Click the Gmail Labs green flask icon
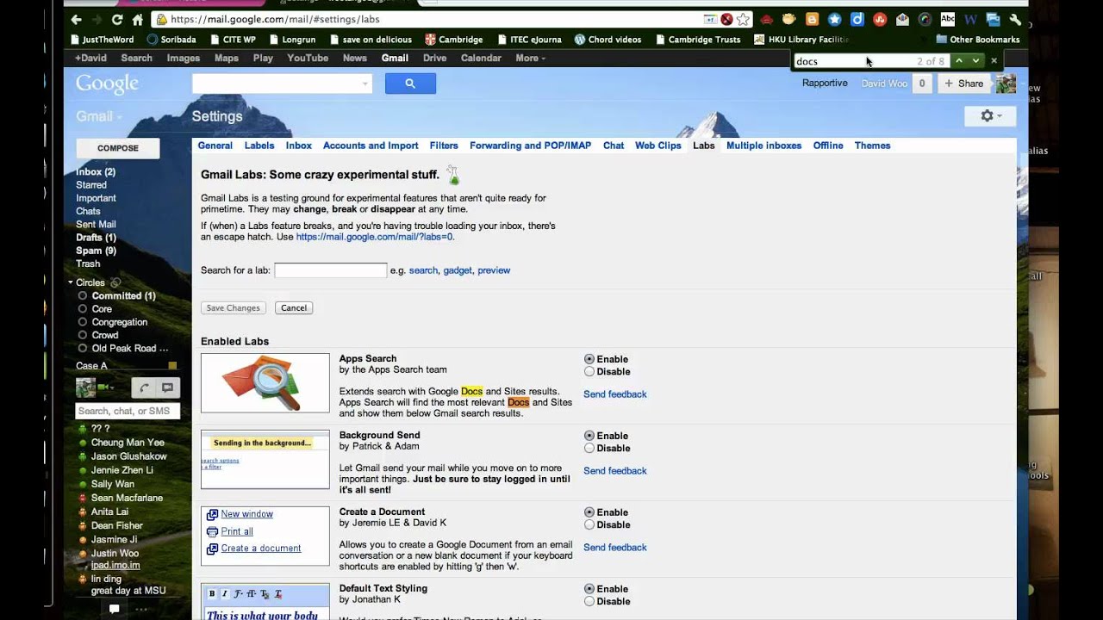Screen dimensions: 1103x620 (452, 175)
